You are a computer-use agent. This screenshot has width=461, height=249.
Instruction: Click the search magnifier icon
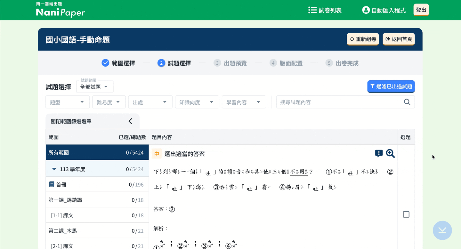407,102
